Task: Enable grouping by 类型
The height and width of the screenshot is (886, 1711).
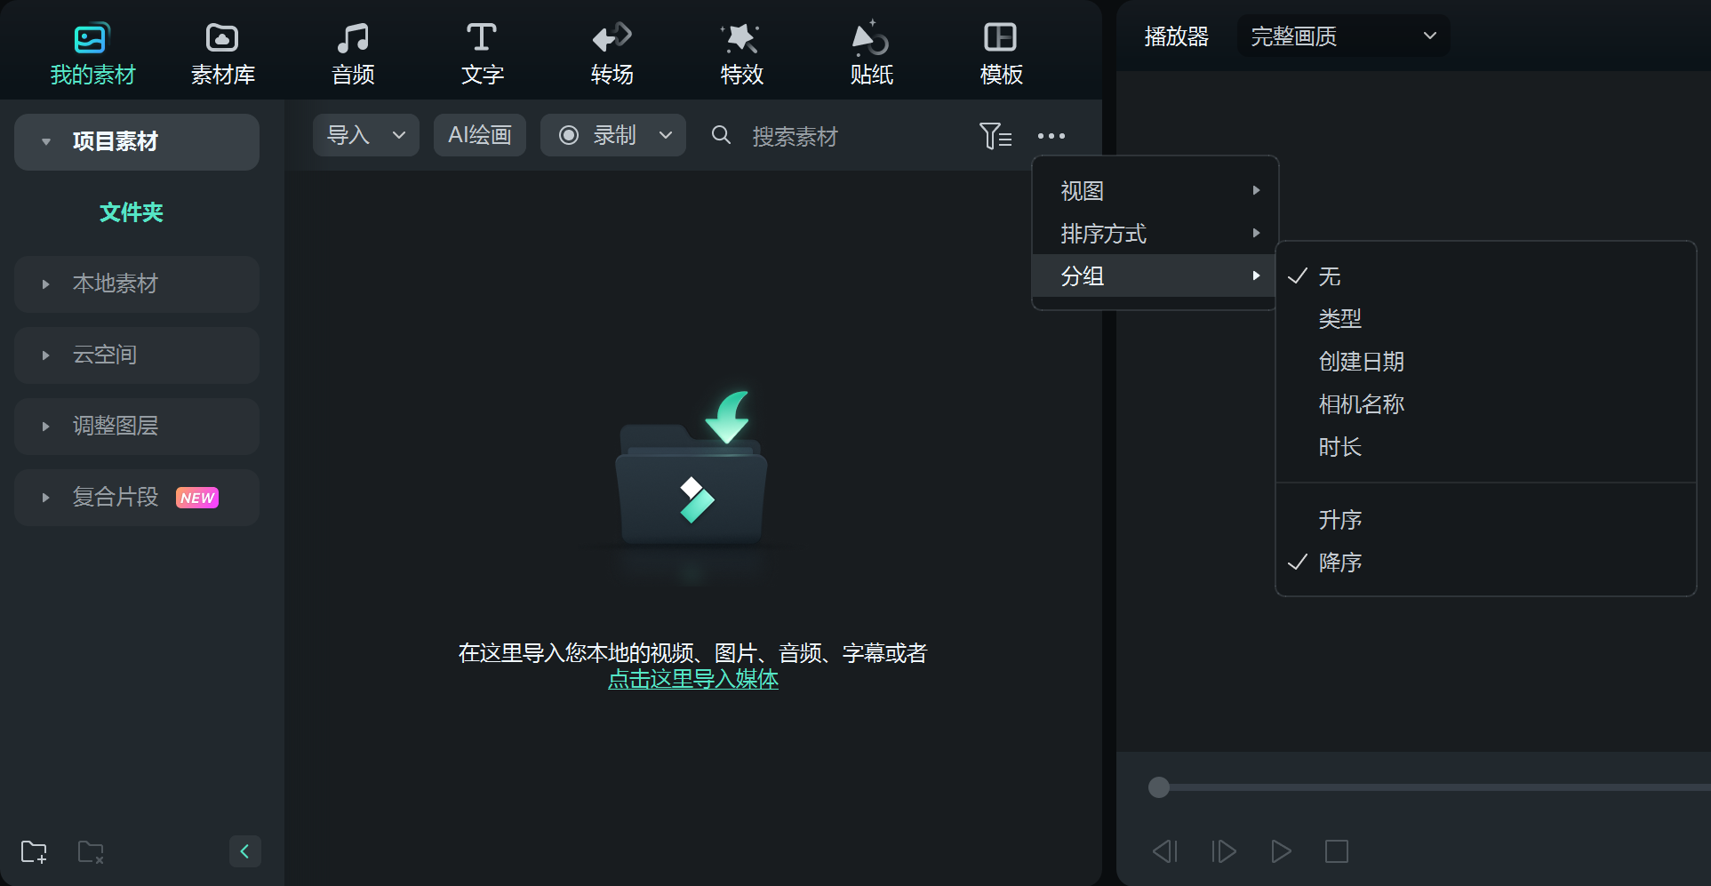Action: (x=1340, y=318)
